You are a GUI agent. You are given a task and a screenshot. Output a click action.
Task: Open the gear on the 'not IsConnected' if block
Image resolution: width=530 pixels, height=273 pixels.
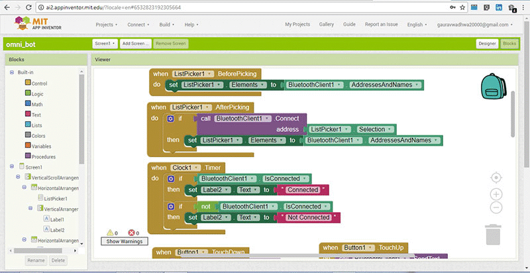[171, 207]
